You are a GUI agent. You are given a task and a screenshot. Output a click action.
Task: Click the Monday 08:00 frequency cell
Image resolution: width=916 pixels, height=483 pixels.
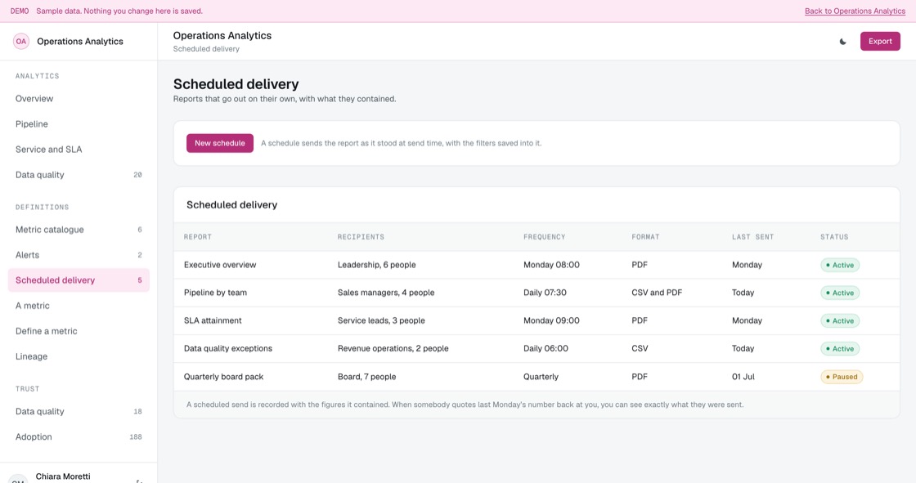551,265
